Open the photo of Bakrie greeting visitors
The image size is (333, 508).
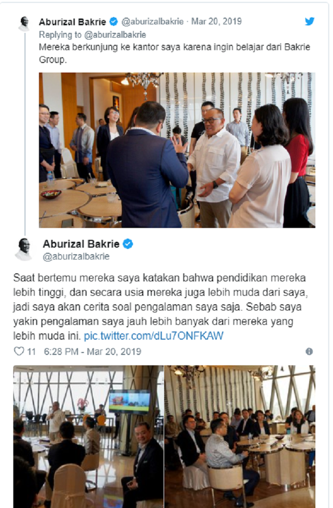coord(177,150)
